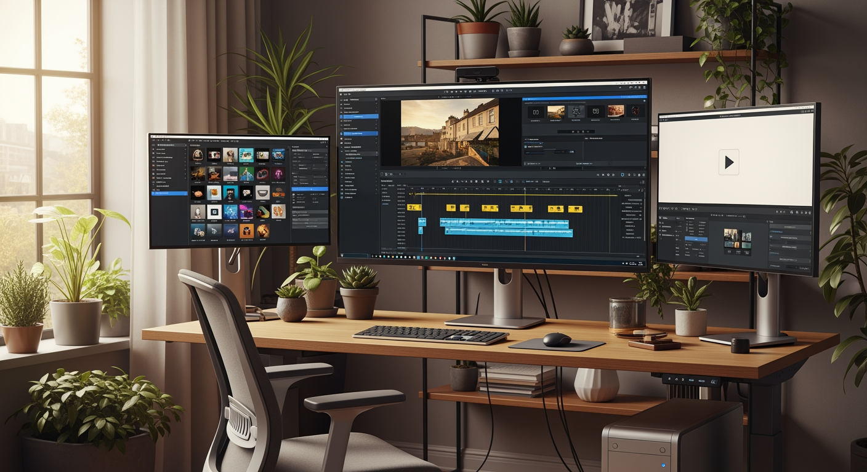Click the Windows Start button on the center monitor taskbar
This screenshot has height=472, width=867.
pos(342,256)
